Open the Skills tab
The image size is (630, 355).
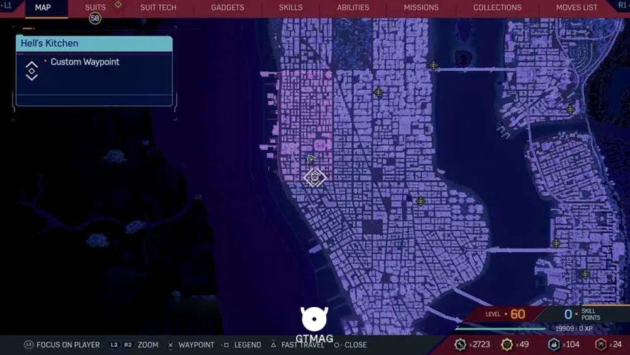pos(290,8)
